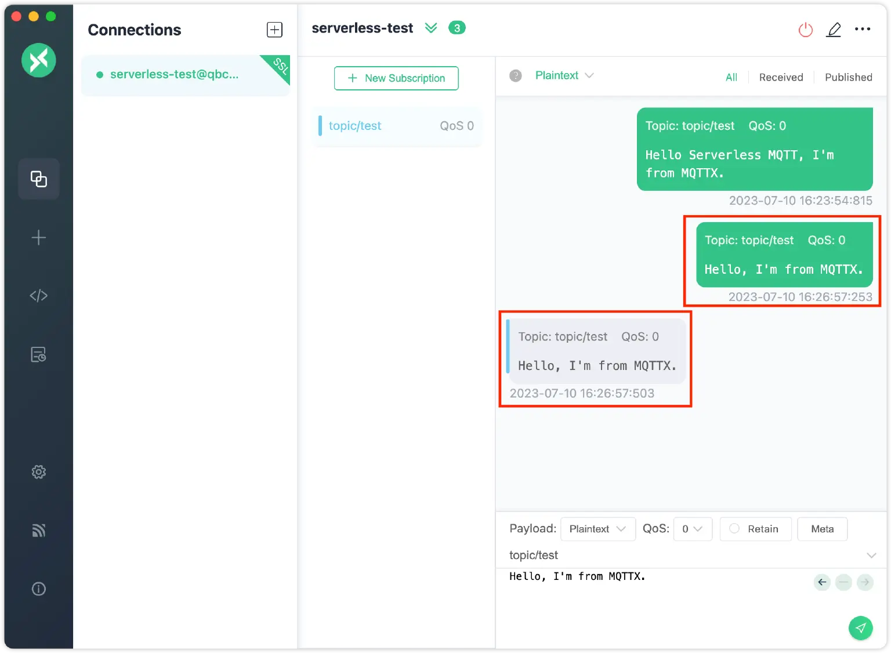
Task: Toggle the About info icon in sidebar
Action: [38, 589]
